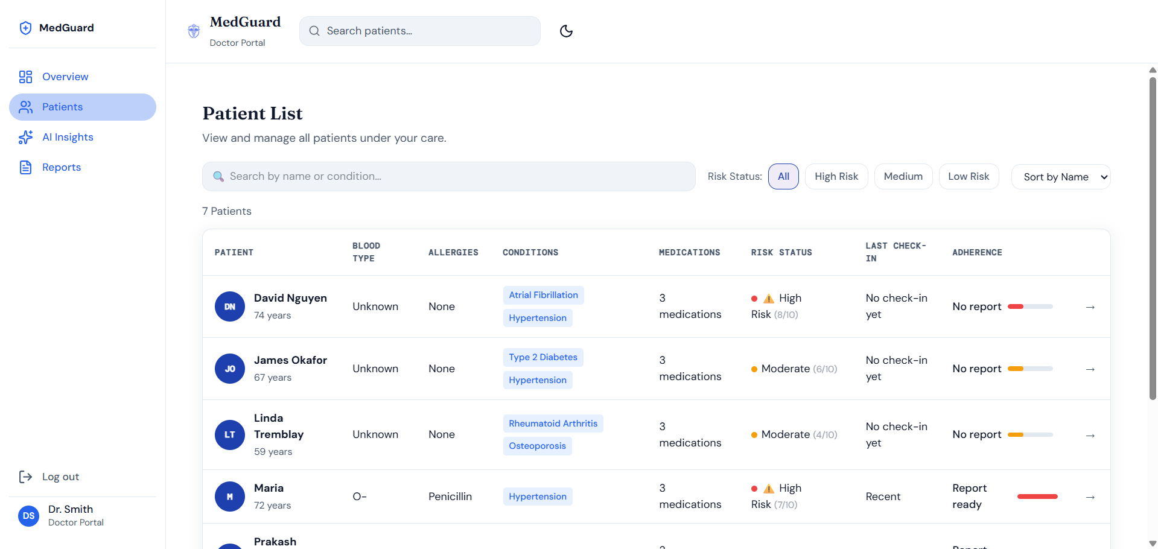
Task: Click the arrow on Linda Tremblay's row
Action: point(1090,436)
